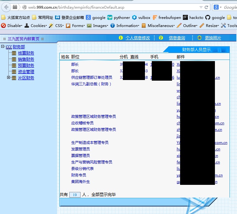
Task: Click the 三九医贸内部黄页 header title
Action: point(23,39)
